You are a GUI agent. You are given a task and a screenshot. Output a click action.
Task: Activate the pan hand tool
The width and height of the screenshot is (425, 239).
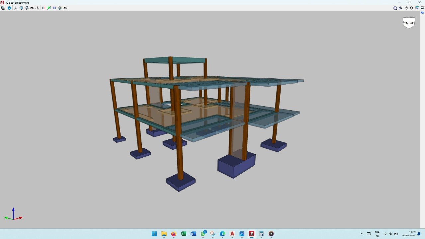pos(406,8)
